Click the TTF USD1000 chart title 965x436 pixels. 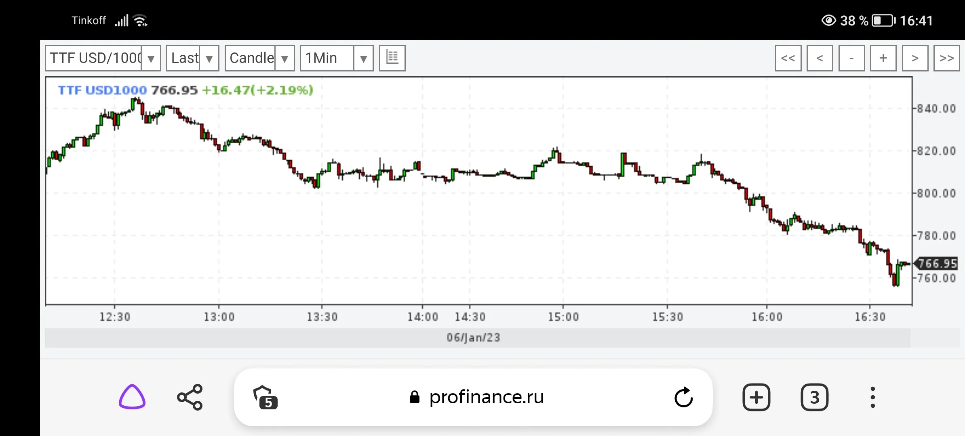coord(102,90)
